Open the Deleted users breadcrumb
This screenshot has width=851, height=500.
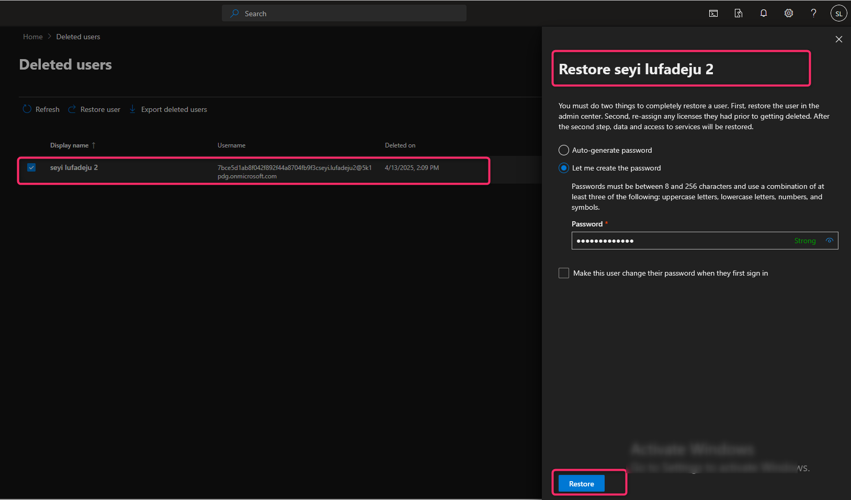pos(78,37)
